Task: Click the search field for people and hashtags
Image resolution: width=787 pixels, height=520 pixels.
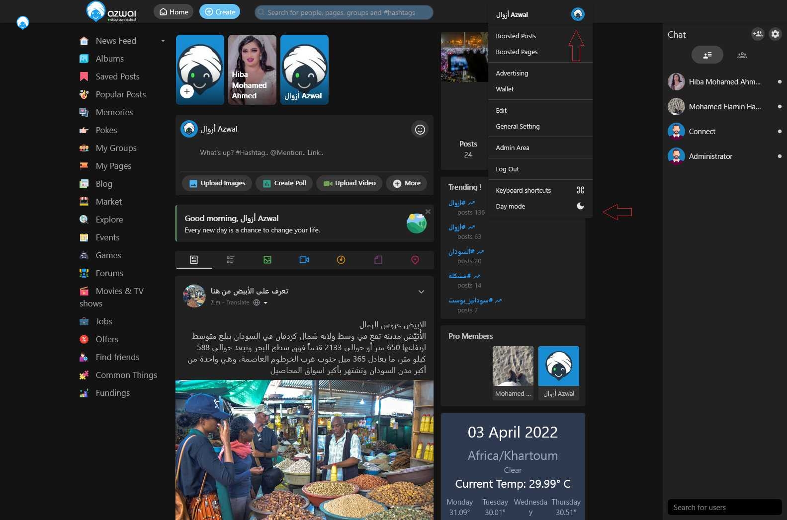Action: coord(344,12)
